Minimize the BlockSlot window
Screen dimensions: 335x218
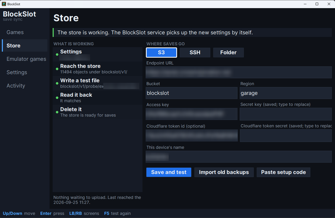305,4
